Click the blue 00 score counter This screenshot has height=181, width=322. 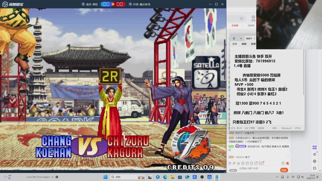(106, 4)
